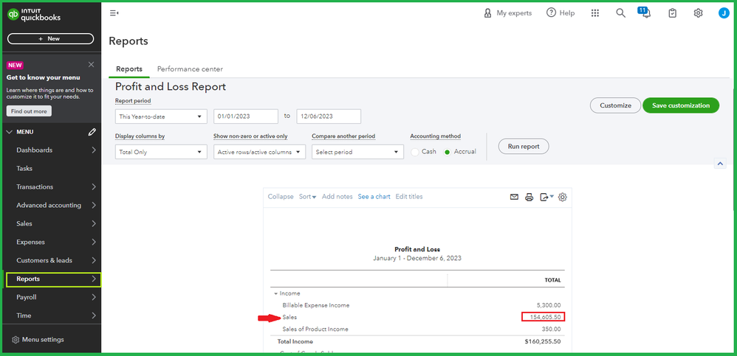Click the Billable Expense Income row label

point(316,305)
